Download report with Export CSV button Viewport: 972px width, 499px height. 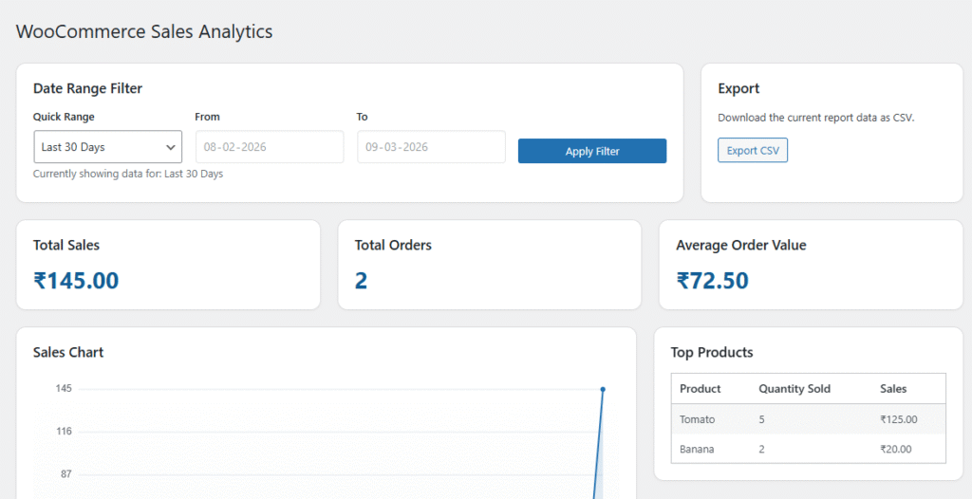pyautogui.click(x=752, y=151)
